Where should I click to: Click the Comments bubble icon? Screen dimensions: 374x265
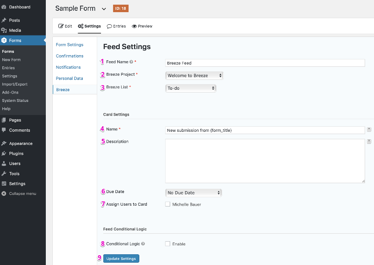[4, 130]
